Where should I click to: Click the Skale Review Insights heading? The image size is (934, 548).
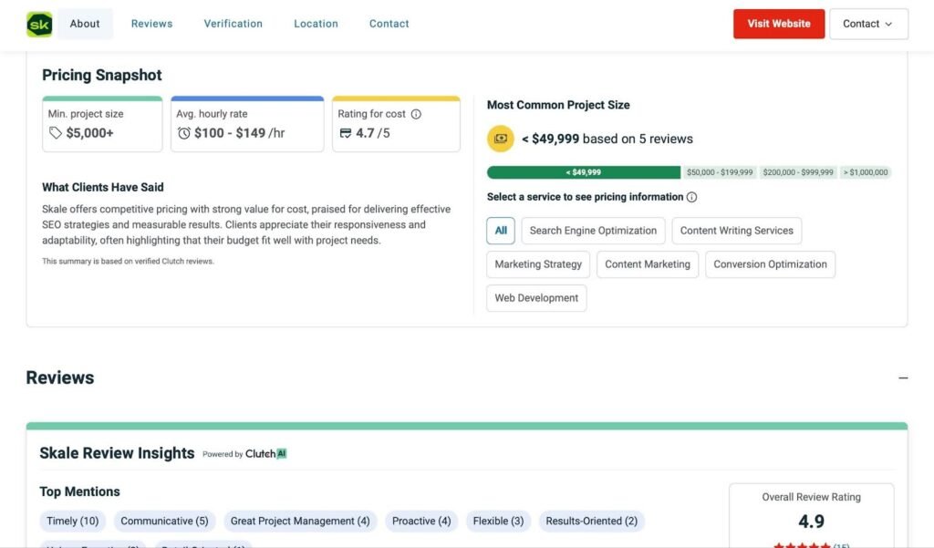[x=117, y=453]
